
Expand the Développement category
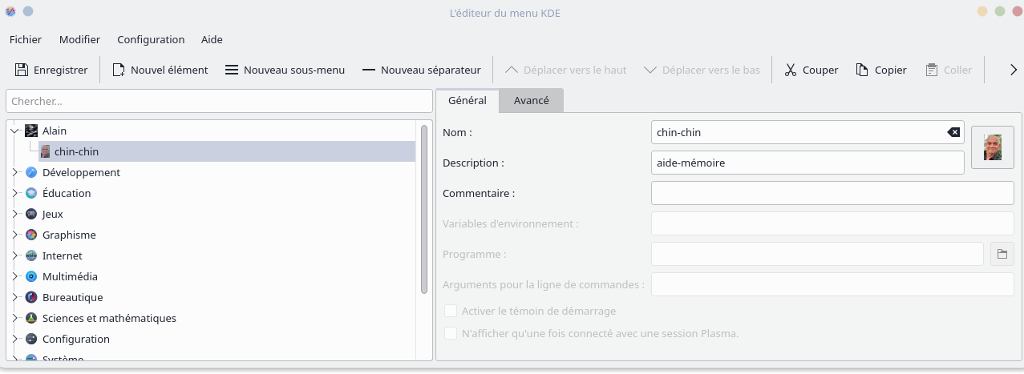pyautogui.click(x=14, y=172)
